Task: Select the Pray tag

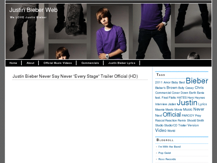Action: 198,115
